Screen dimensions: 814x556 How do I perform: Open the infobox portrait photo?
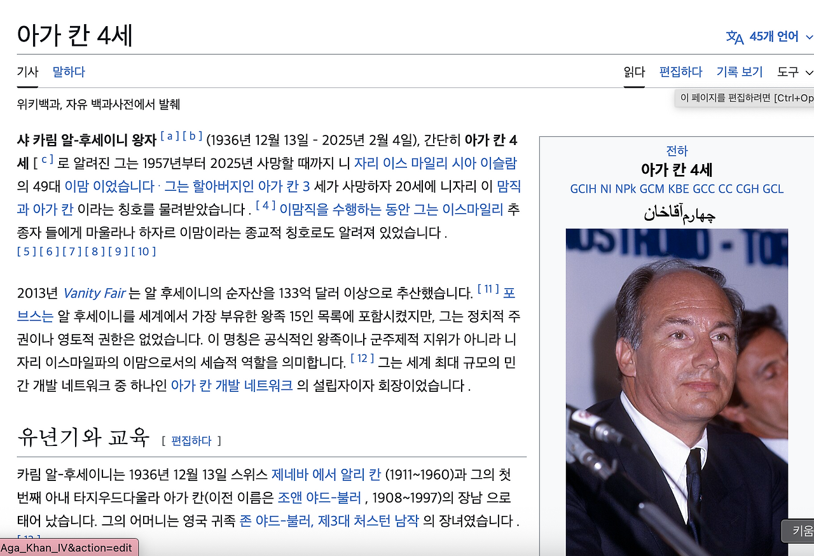677,393
